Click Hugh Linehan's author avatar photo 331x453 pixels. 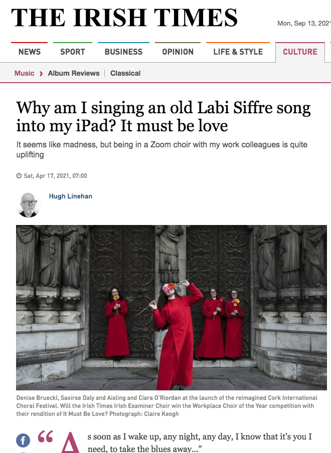click(28, 205)
